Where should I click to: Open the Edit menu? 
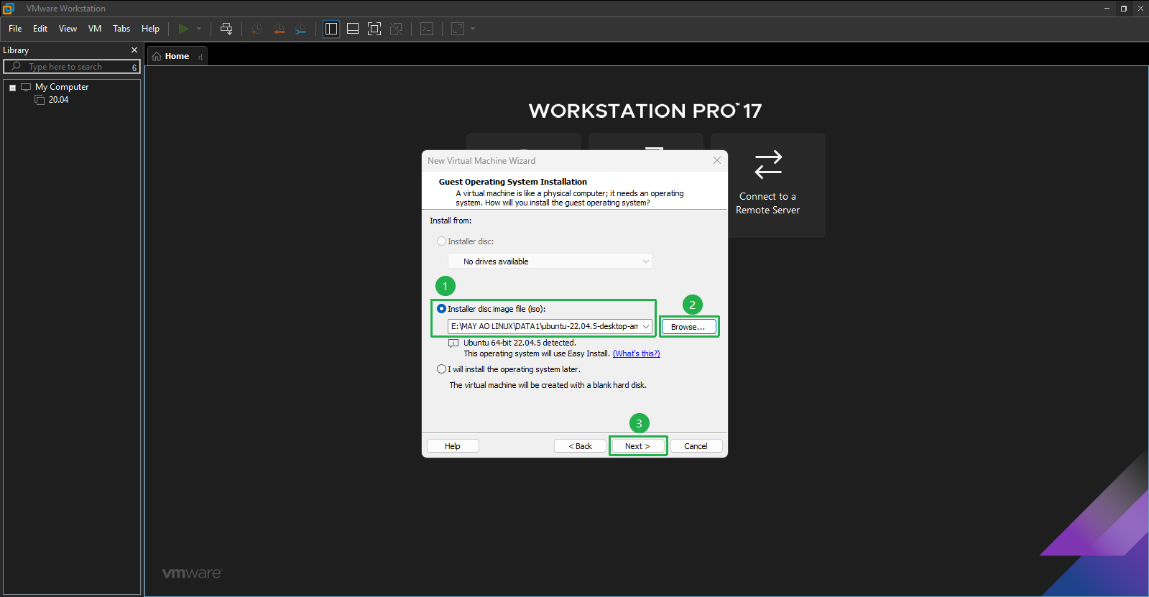[40, 29]
